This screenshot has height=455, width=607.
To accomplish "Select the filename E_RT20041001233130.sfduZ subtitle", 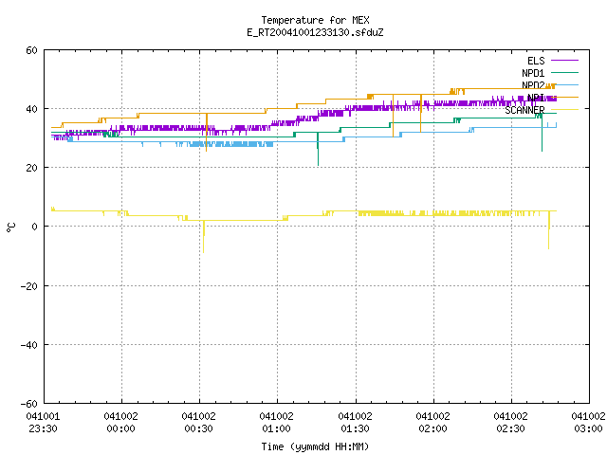I will 315,32.
